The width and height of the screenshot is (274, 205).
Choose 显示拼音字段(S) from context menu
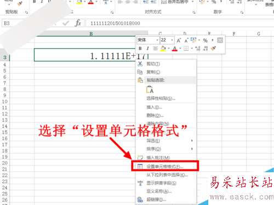(161, 183)
